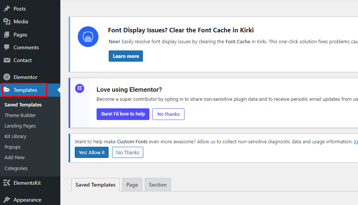Click the Appearance paintbrush icon

pyautogui.click(x=7, y=200)
